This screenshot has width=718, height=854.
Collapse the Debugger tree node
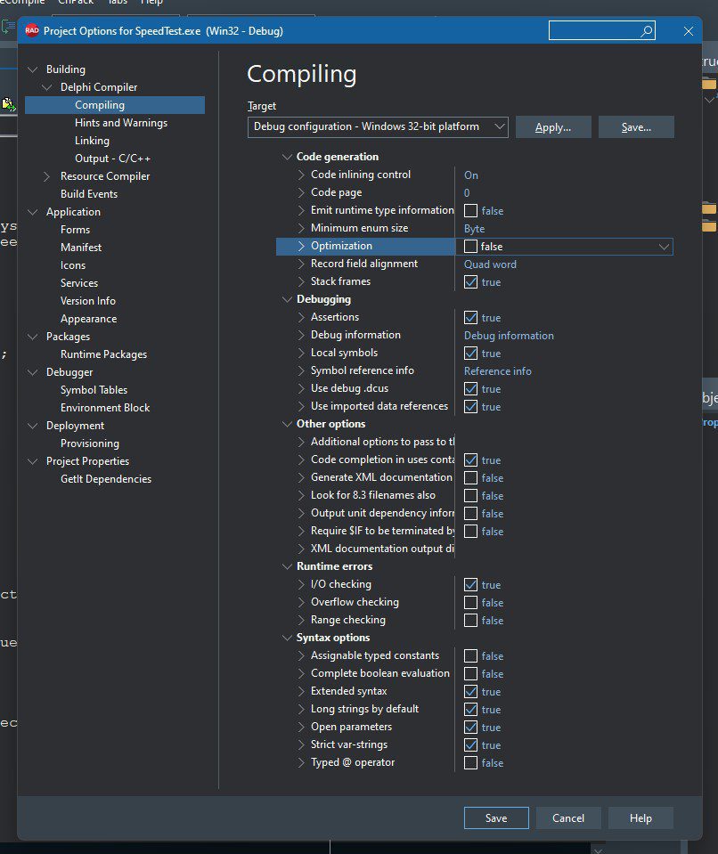(33, 372)
